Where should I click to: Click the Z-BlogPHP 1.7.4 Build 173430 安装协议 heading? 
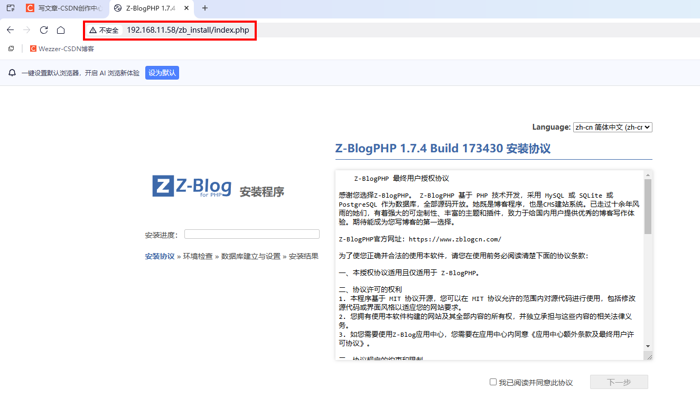443,148
